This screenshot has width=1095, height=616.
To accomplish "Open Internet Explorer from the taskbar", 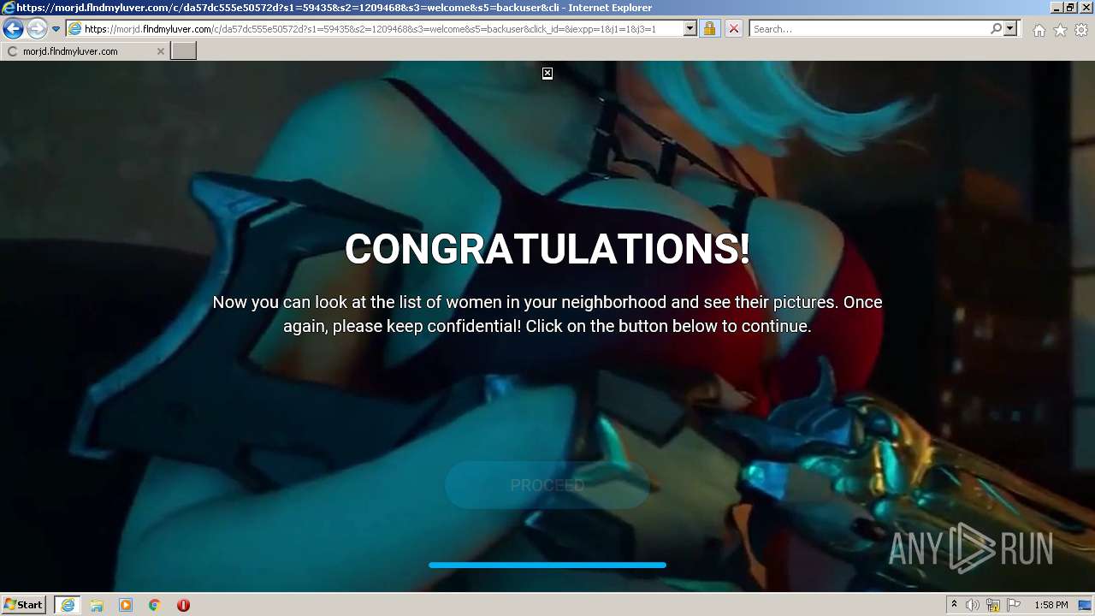I will (x=68, y=605).
